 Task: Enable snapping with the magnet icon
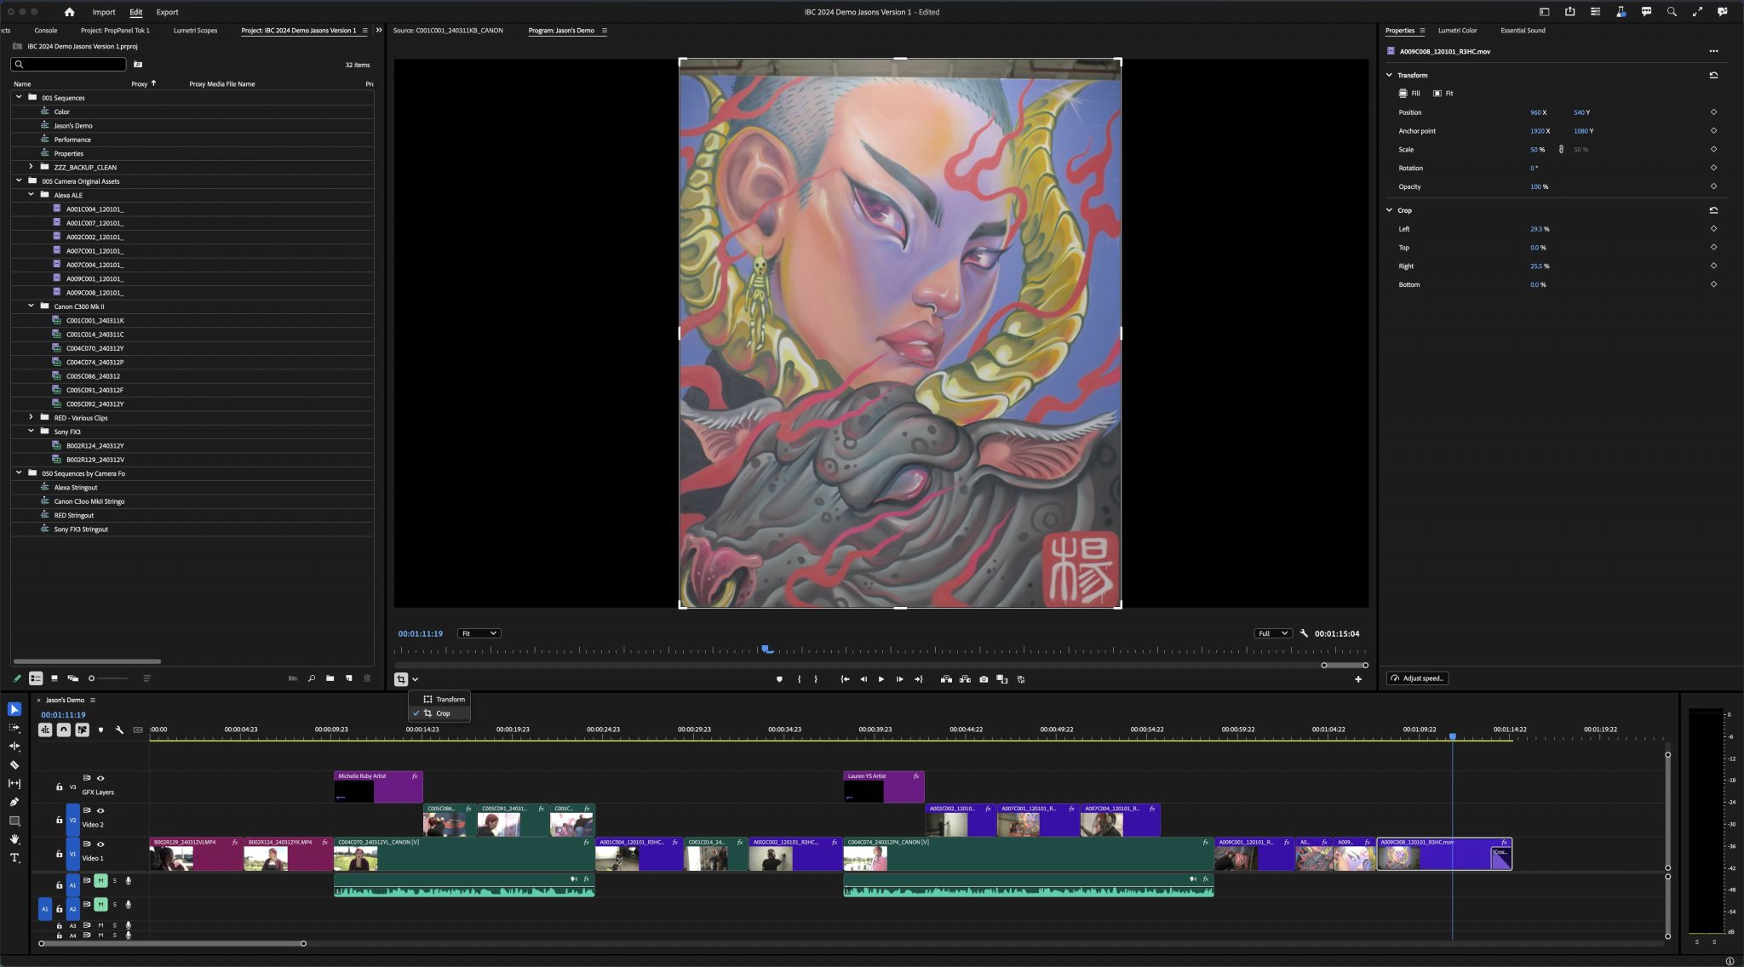(64, 730)
